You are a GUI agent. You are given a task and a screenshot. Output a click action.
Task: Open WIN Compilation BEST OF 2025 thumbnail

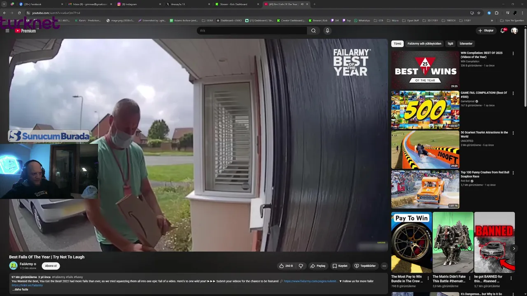pos(425,70)
